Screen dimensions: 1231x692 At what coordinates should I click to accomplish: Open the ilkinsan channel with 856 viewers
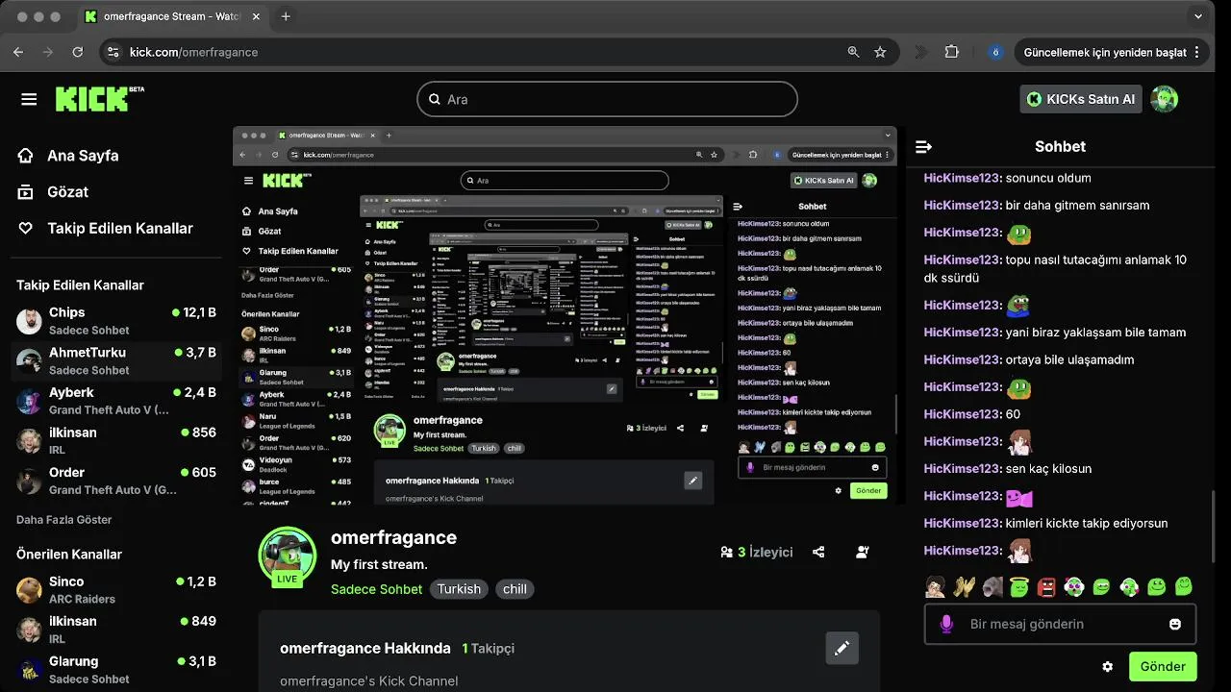click(116, 440)
